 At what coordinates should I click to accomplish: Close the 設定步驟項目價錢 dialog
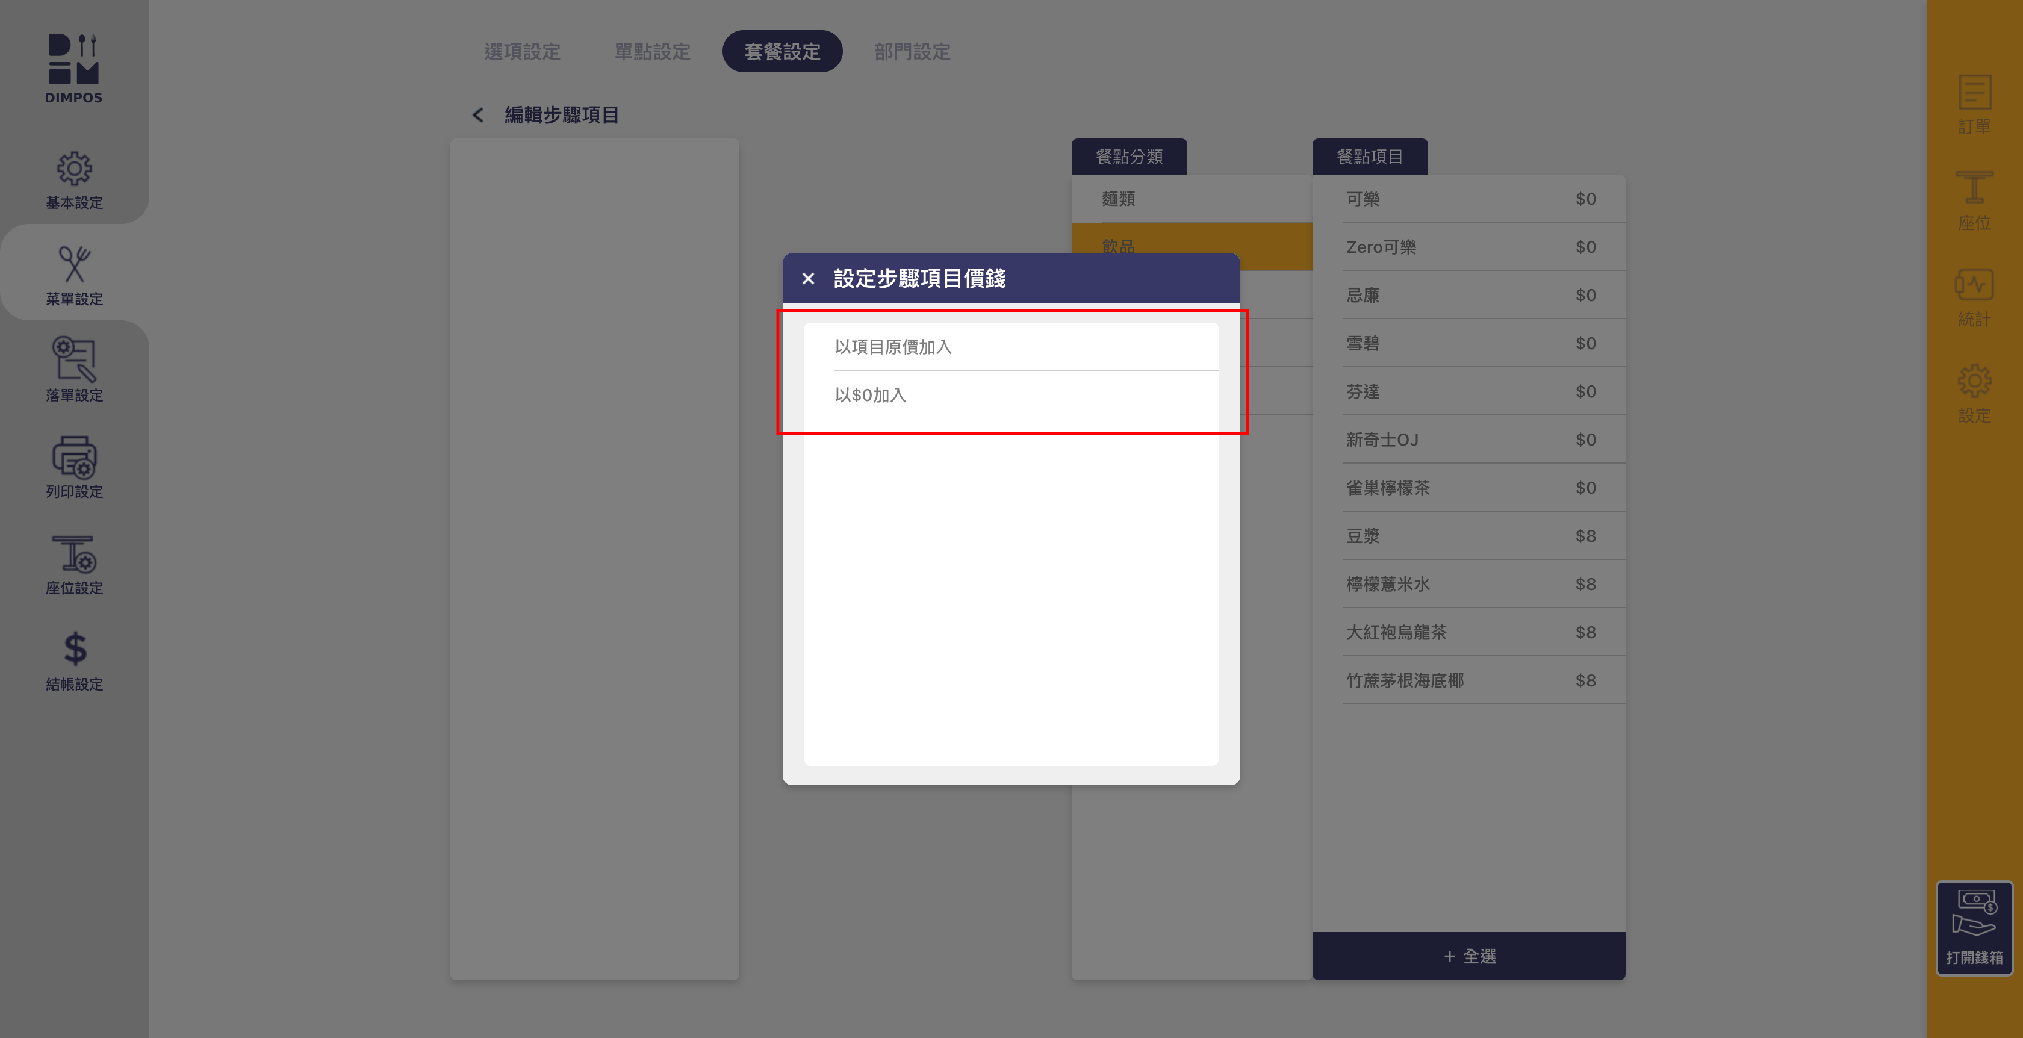(x=808, y=279)
